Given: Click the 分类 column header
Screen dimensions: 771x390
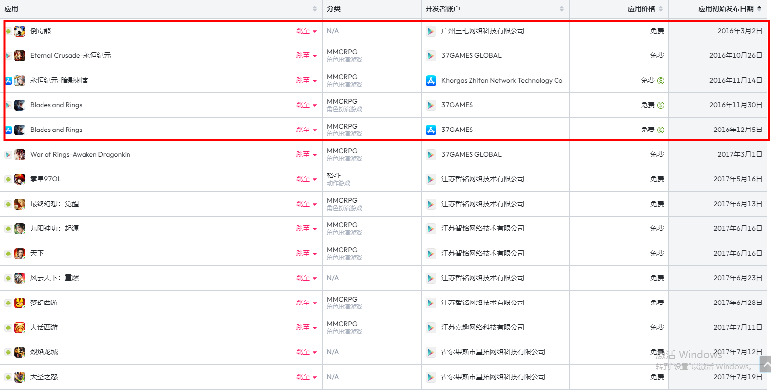Looking at the screenshot, I should pyautogui.click(x=372, y=9).
